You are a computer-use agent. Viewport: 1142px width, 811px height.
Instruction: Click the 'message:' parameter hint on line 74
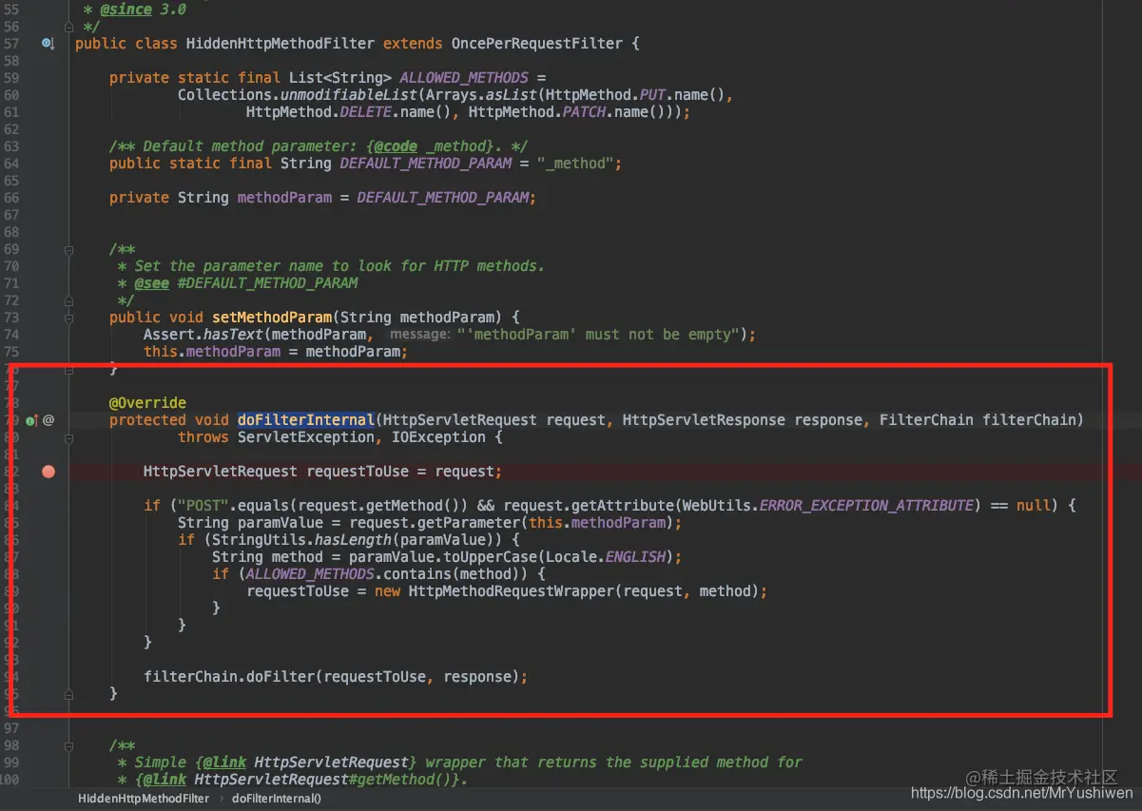coord(419,335)
